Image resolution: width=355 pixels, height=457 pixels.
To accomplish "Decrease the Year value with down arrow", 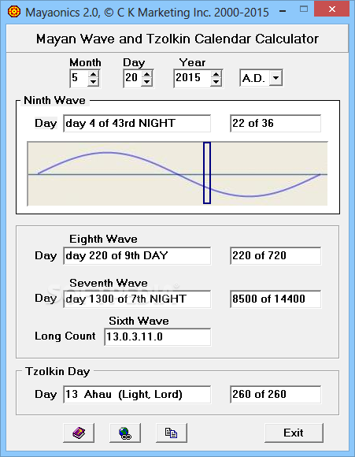I will (x=216, y=82).
